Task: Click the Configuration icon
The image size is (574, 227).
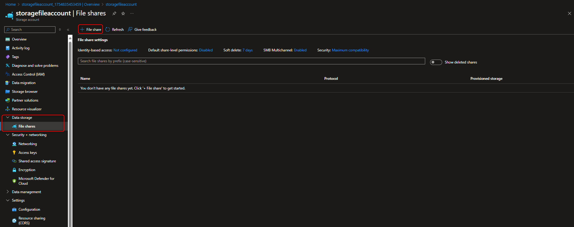Action: click(x=14, y=209)
